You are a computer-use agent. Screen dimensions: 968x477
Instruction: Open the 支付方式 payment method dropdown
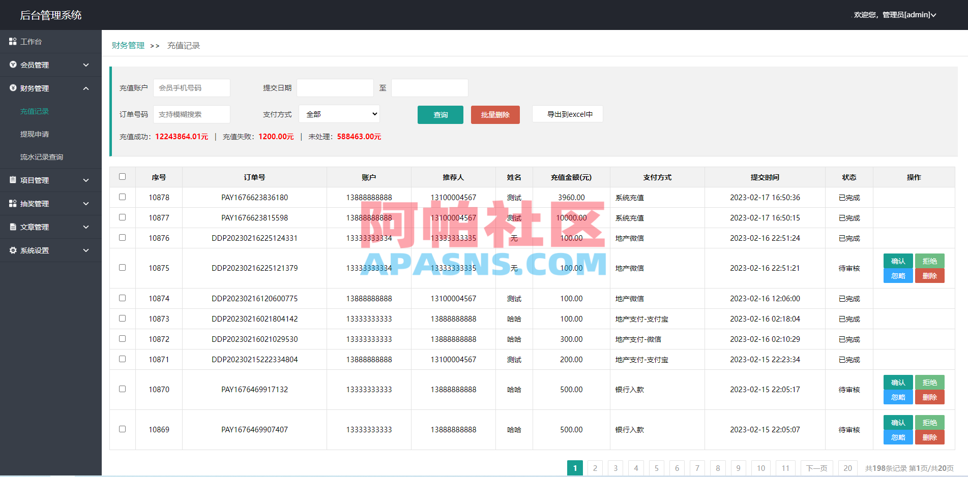tap(339, 114)
